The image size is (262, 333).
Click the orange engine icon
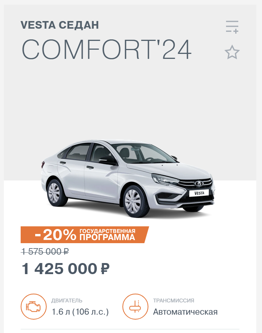coord(34,306)
